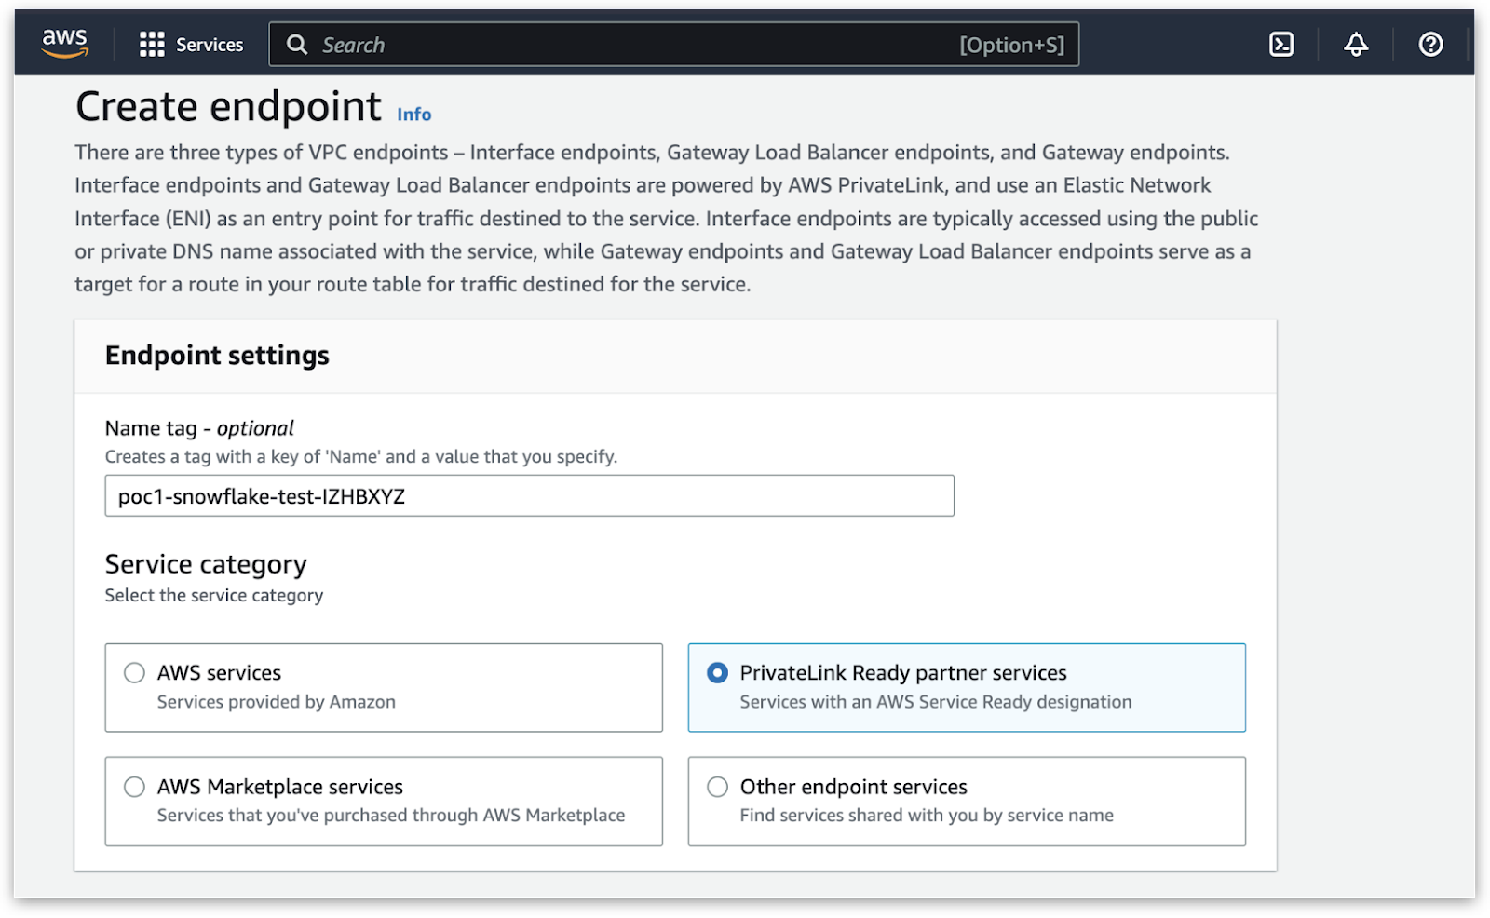Click the "Name tag - optional" label
The height and width of the screenshot is (918, 1490).
tap(199, 428)
